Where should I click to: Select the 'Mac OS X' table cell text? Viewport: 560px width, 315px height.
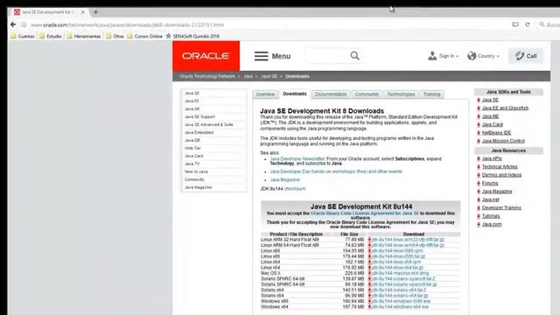pos(270,273)
